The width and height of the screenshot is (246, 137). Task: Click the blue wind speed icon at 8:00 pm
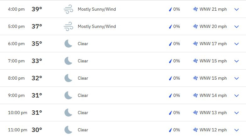[195, 78]
